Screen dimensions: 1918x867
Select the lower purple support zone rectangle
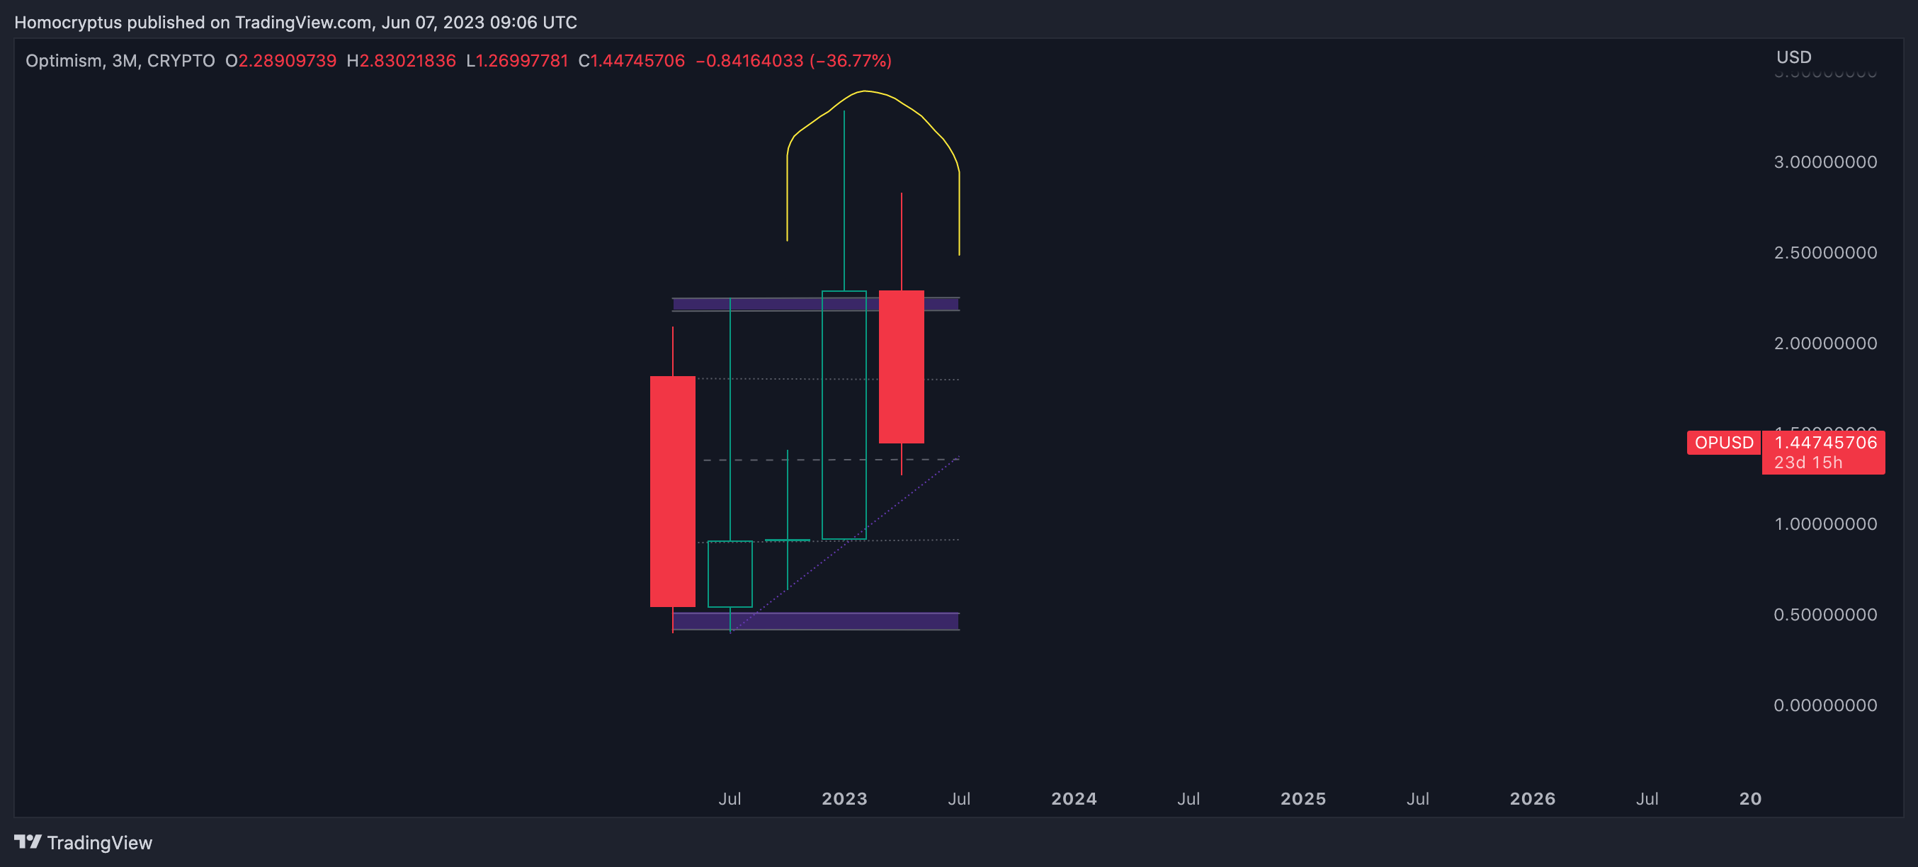click(815, 621)
